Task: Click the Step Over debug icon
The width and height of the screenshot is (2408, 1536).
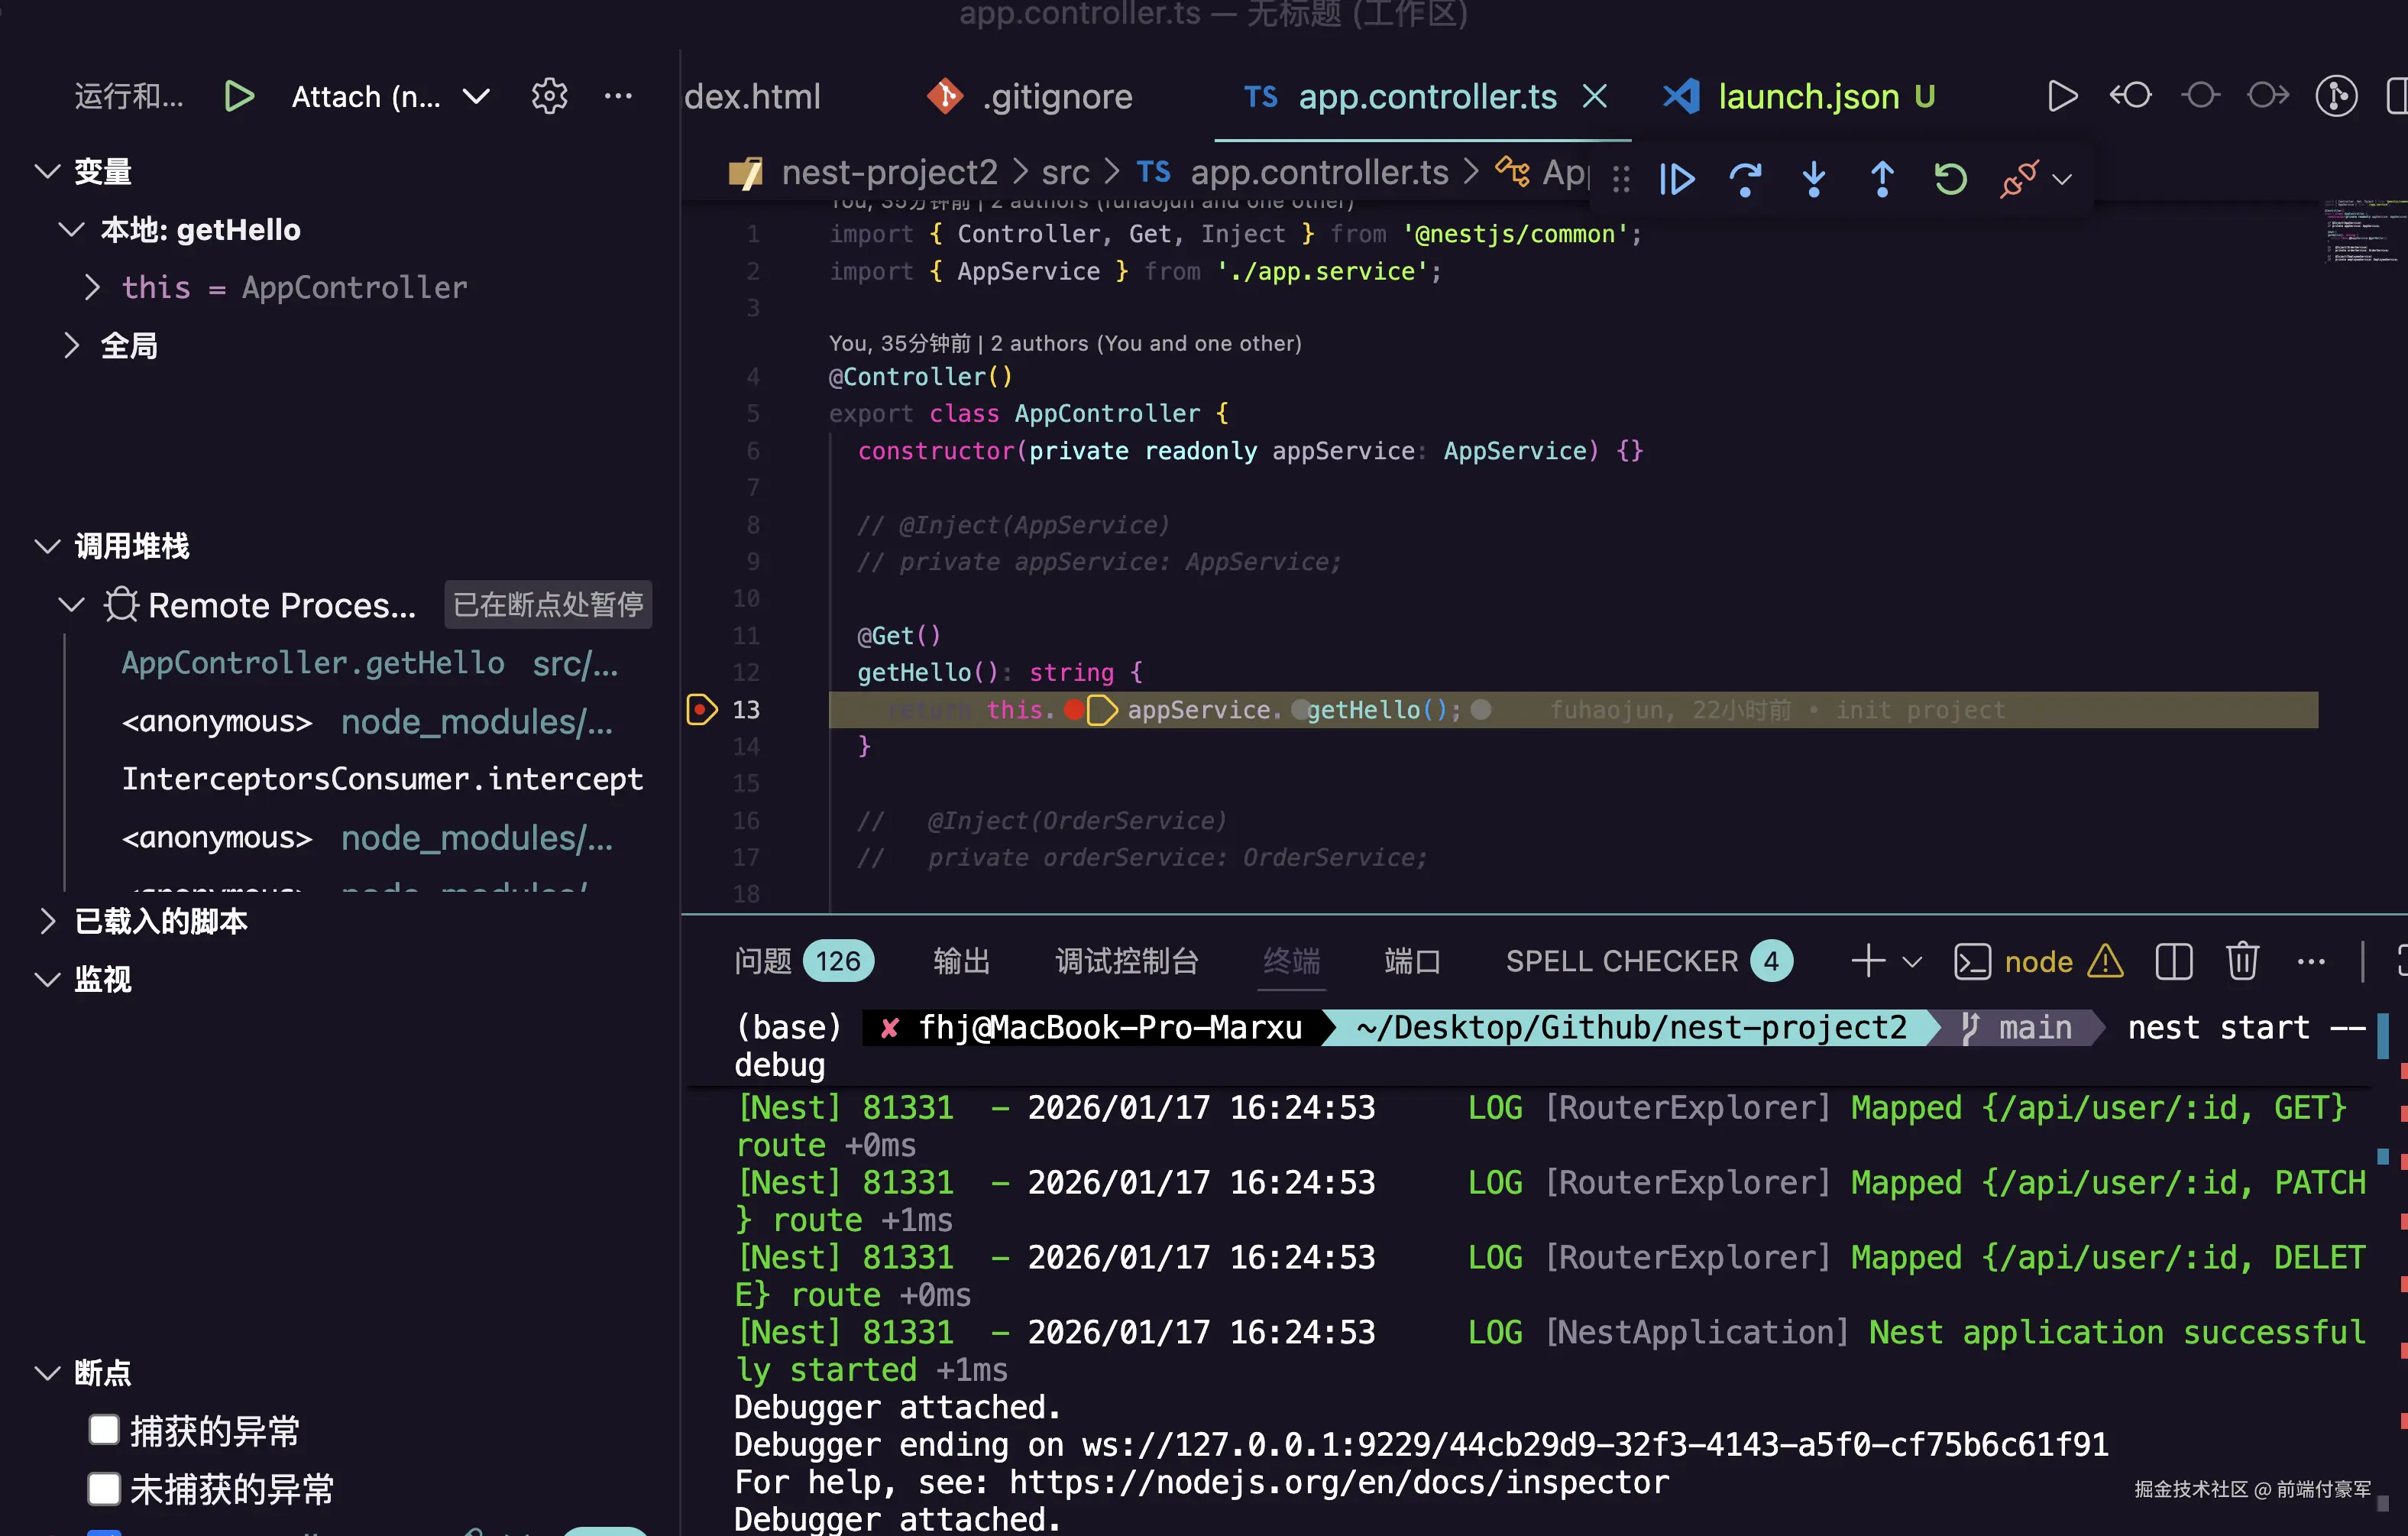Action: coord(1745,179)
